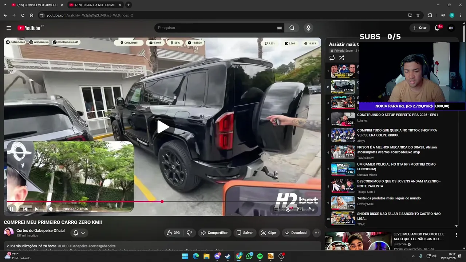Open DESCOBRIMOS O QUE OS JOVENS video thumbnail
The image size is (466, 262).
[x=343, y=186]
